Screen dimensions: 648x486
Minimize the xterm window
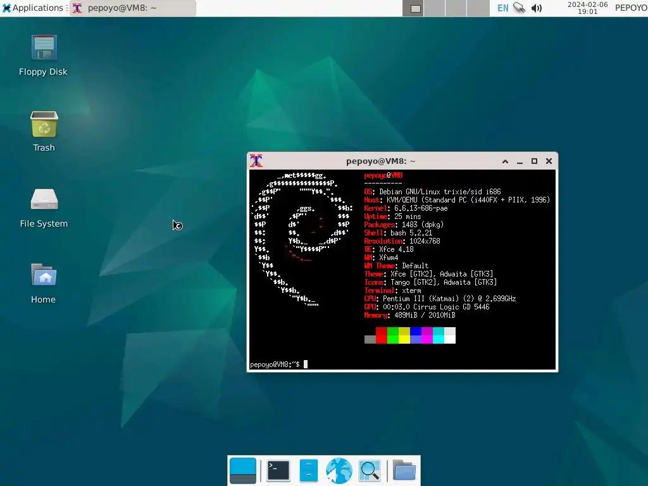[520, 161]
